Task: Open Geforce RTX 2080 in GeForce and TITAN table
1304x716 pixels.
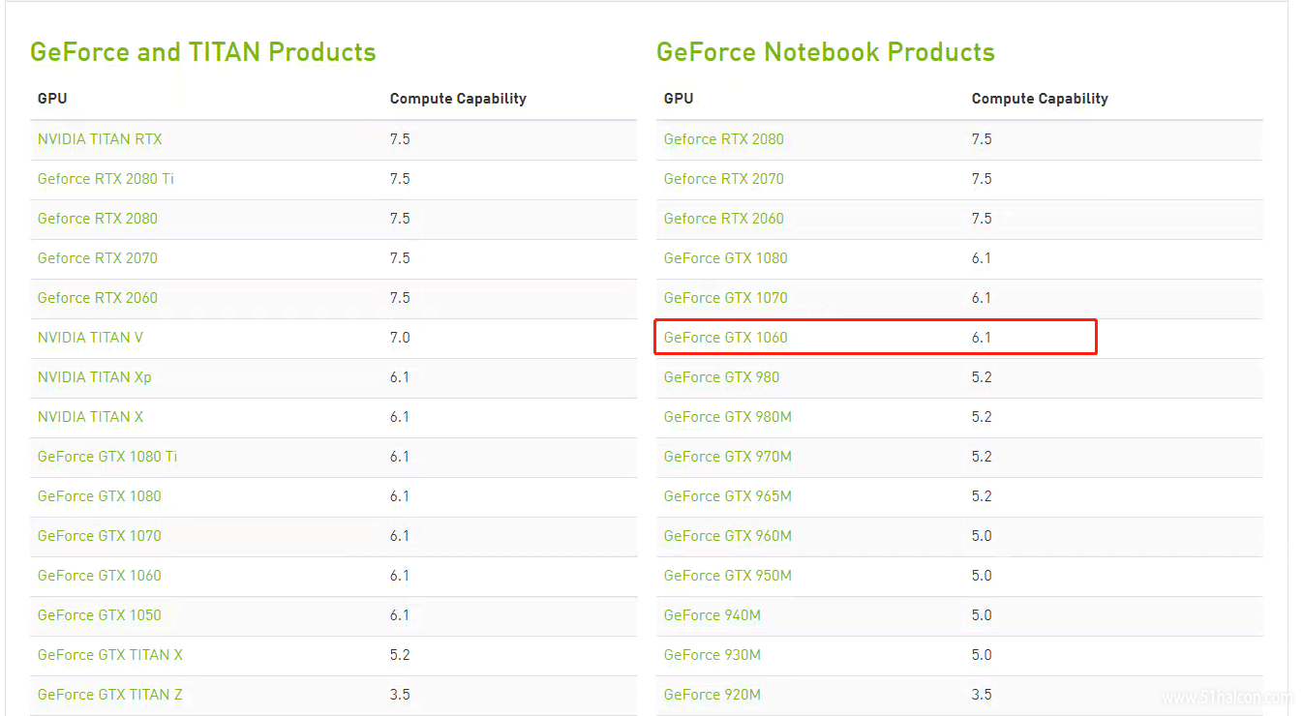Action: [98, 219]
